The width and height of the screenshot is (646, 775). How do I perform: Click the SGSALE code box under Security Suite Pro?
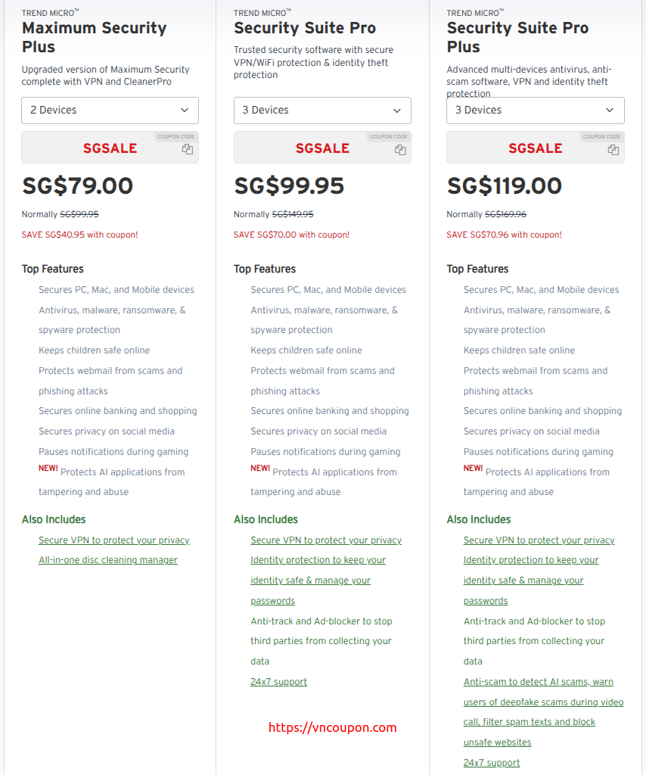click(322, 148)
